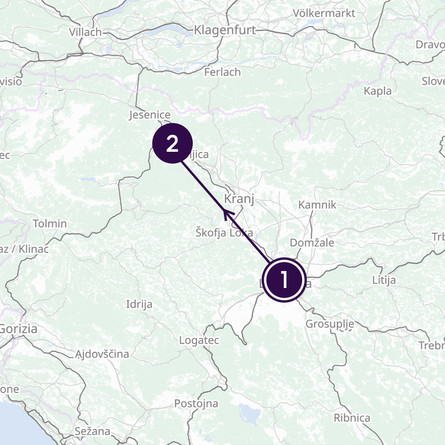The height and width of the screenshot is (445, 445).
Task: Click the Postojna town label
Action: click(196, 404)
